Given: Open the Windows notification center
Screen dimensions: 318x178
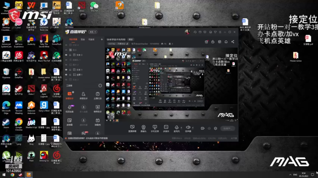Looking at the screenshot, I should click(312, 175).
